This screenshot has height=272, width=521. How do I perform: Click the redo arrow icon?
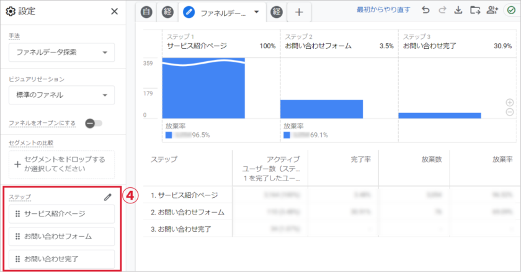click(442, 11)
